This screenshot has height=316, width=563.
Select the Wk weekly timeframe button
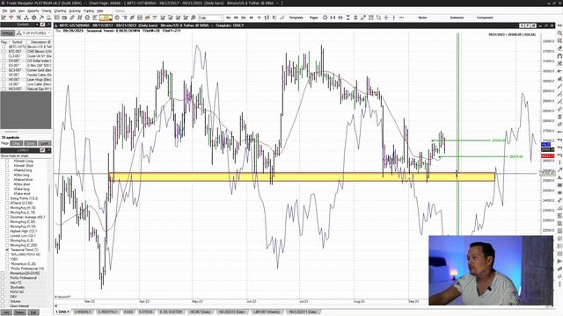point(236,18)
